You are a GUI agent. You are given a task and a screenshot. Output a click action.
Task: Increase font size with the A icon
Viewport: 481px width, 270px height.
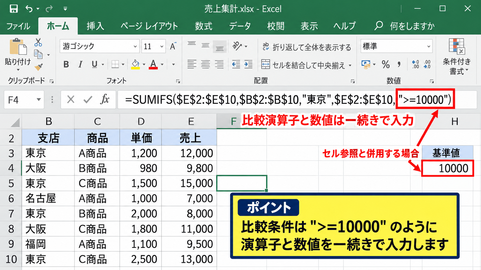pos(173,46)
